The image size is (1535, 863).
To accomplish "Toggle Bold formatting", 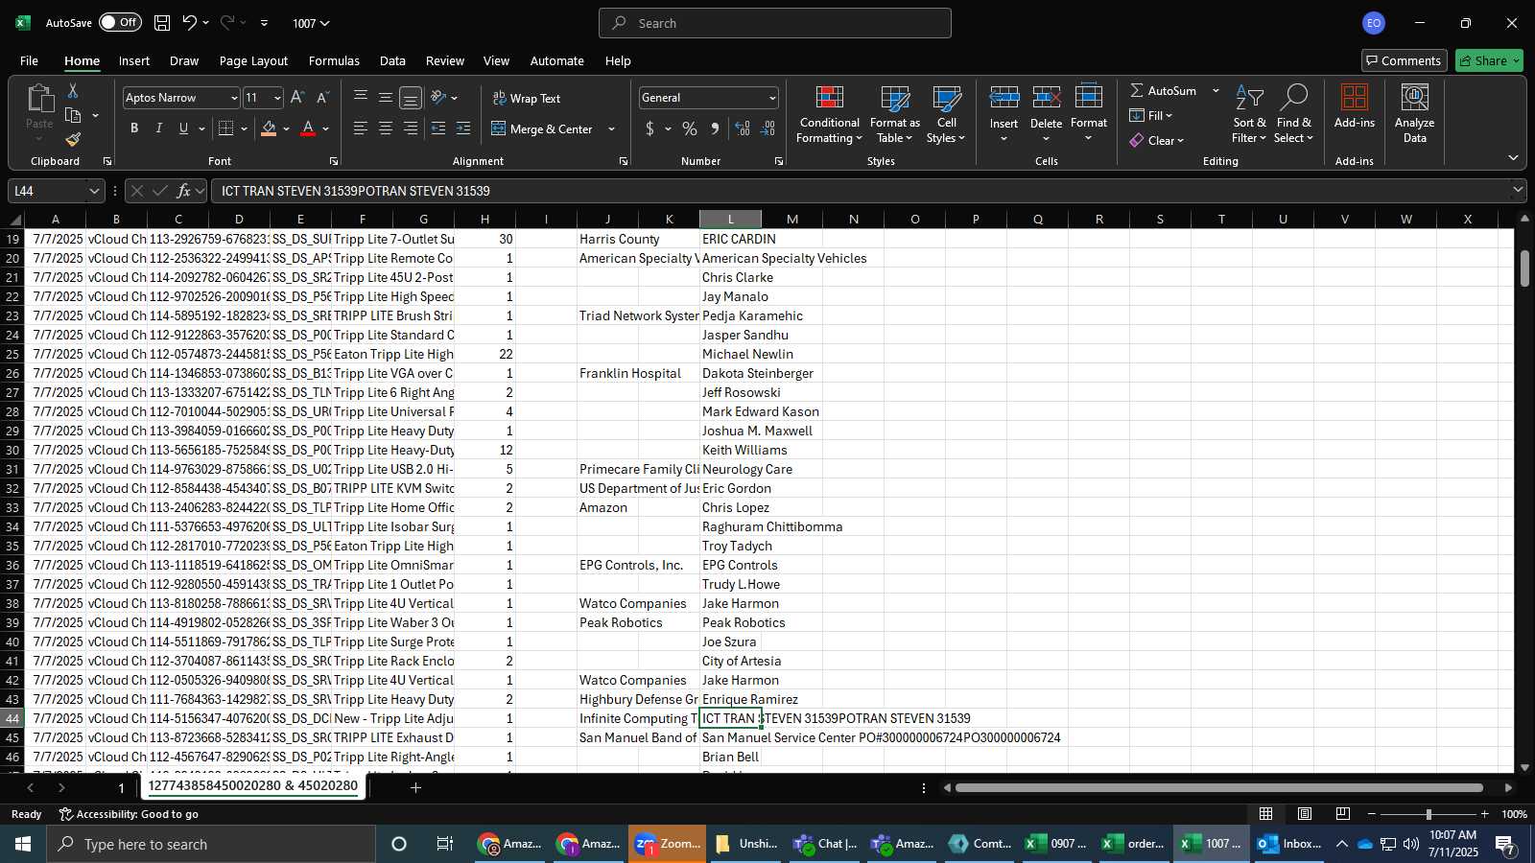I will point(134,128).
